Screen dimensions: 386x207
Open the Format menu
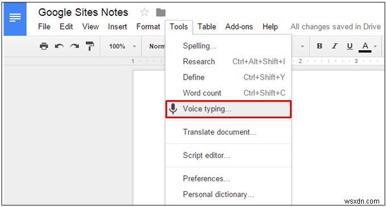[148, 27]
